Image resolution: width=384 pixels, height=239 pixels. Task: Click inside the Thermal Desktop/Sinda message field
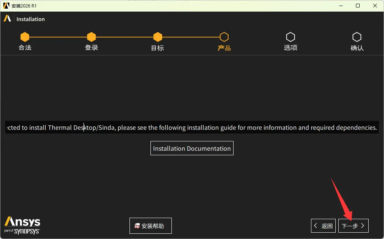(192, 128)
